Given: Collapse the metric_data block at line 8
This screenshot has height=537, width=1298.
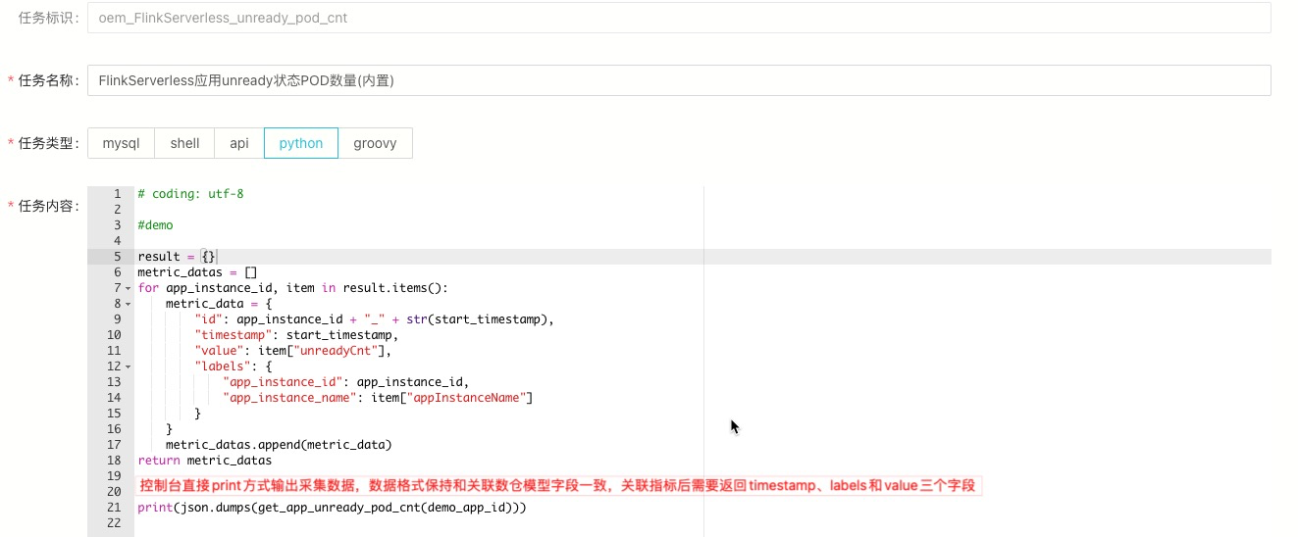Looking at the screenshot, I should click(x=129, y=304).
